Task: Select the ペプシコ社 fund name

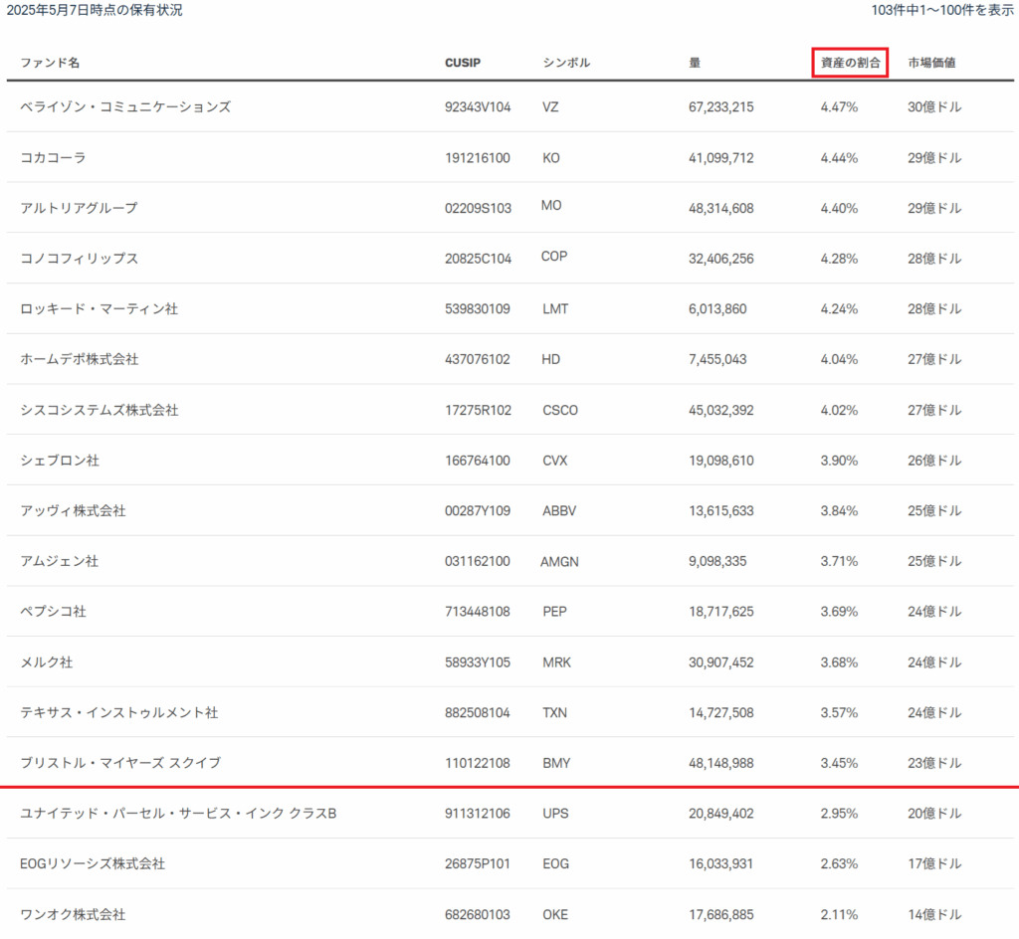Action: (x=53, y=612)
